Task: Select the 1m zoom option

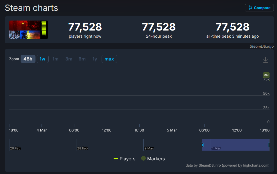Action: tap(56, 59)
